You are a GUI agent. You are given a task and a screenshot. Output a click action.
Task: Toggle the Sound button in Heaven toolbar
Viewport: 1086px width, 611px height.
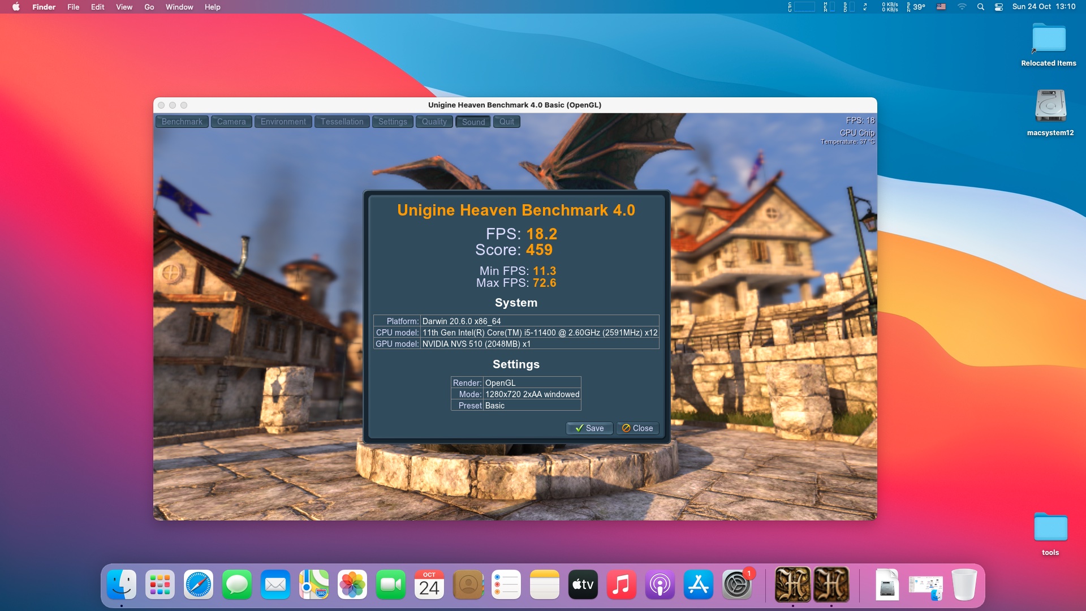point(473,122)
